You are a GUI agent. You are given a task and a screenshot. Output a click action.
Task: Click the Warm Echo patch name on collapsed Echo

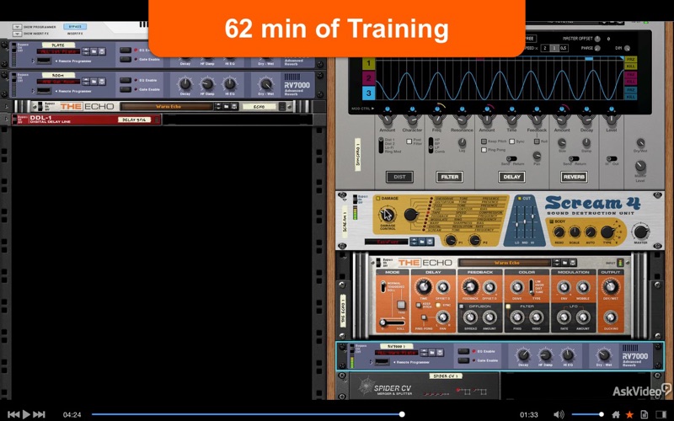tap(167, 106)
